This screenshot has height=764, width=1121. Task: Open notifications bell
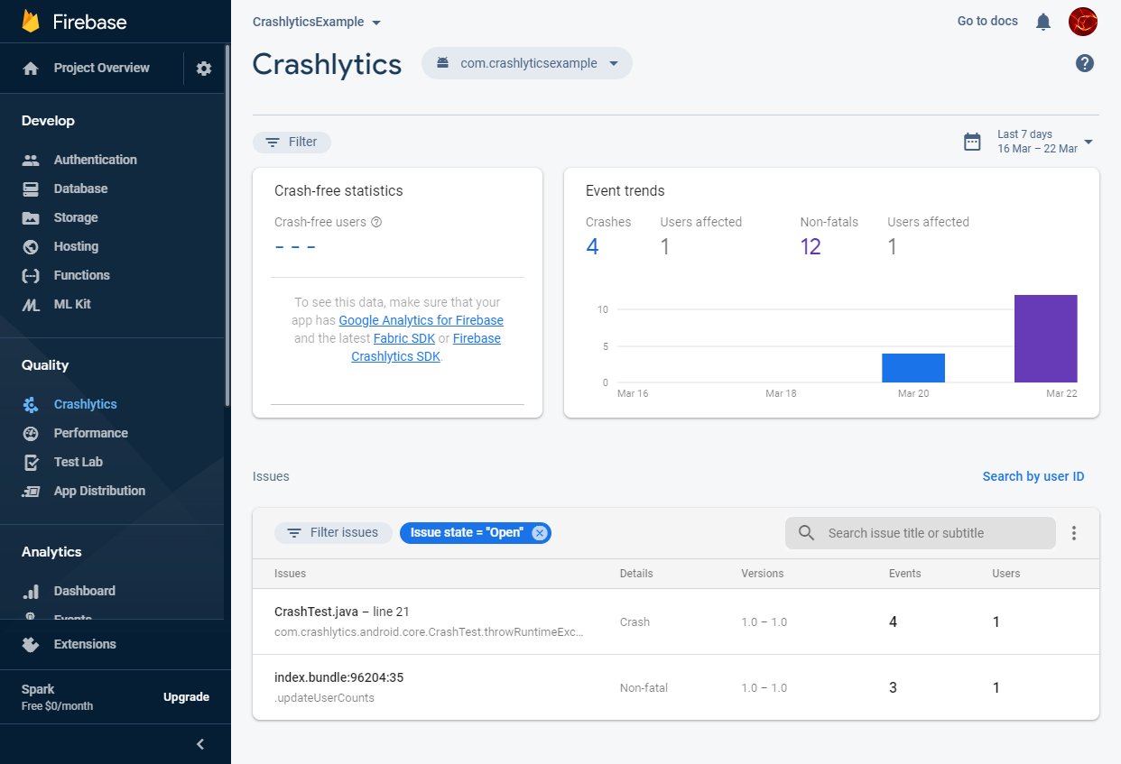1043,22
